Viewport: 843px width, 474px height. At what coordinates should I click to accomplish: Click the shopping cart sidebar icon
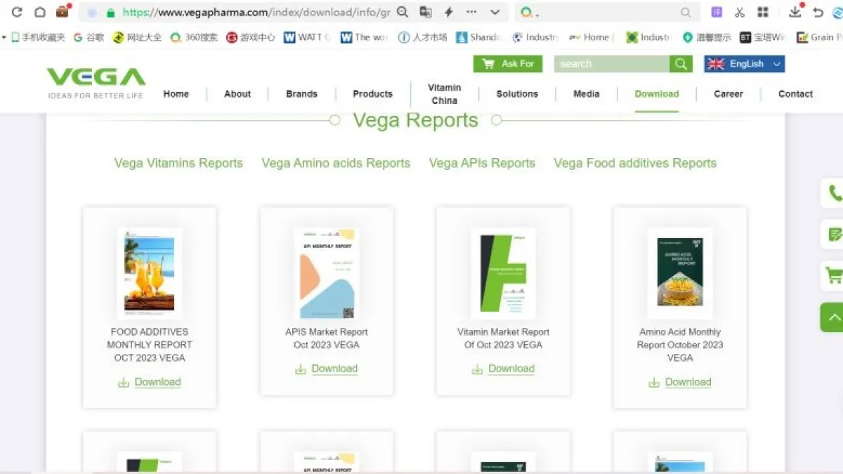click(x=835, y=276)
